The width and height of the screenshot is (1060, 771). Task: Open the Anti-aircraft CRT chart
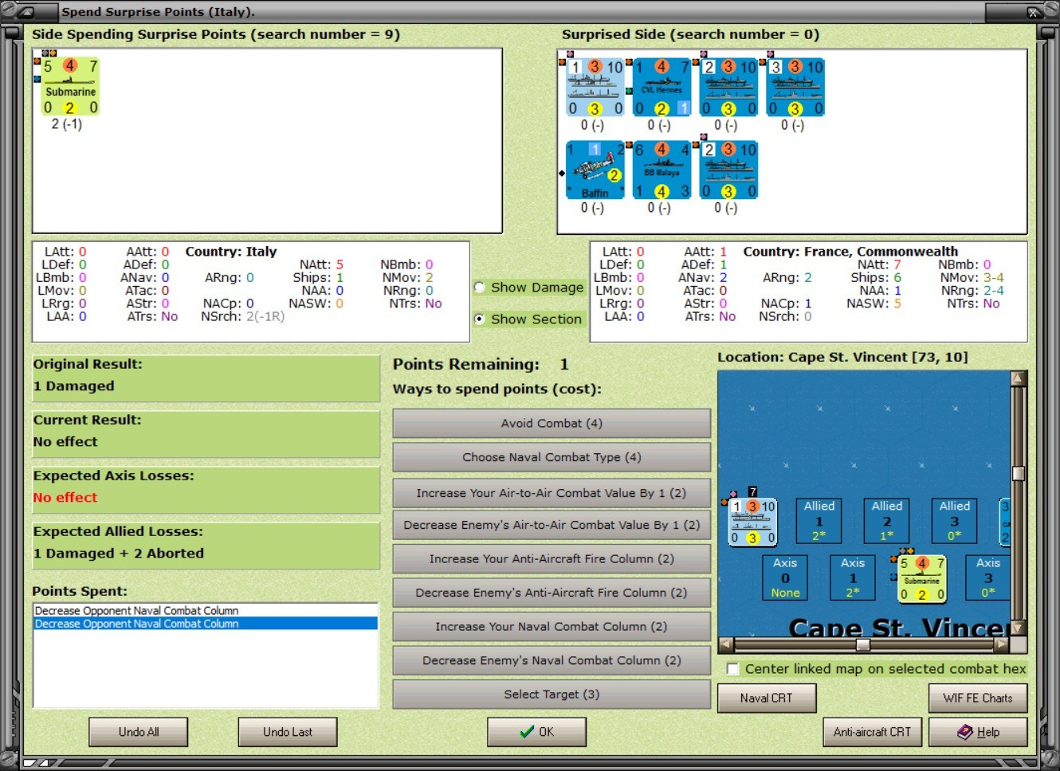[x=872, y=732]
